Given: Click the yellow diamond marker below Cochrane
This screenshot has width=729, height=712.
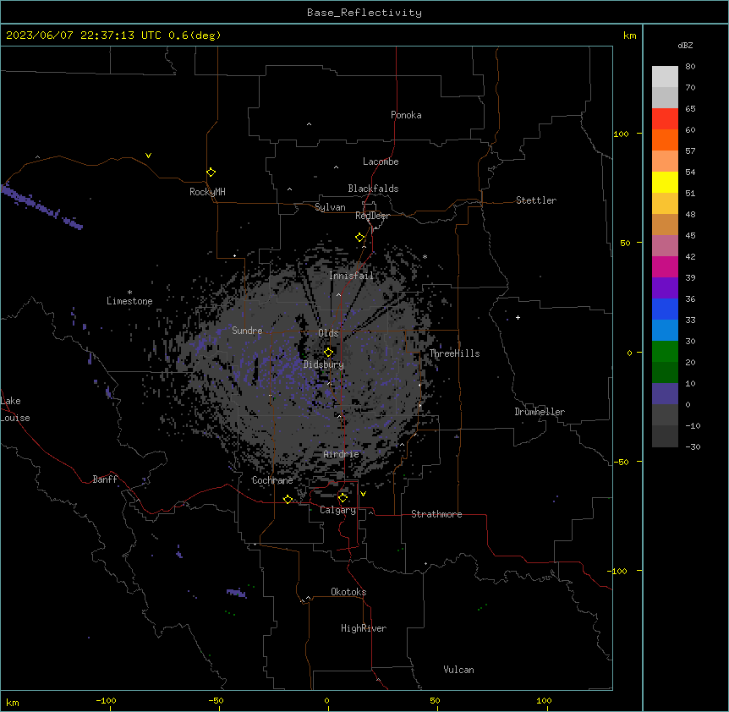Looking at the screenshot, I should [288, 499].
